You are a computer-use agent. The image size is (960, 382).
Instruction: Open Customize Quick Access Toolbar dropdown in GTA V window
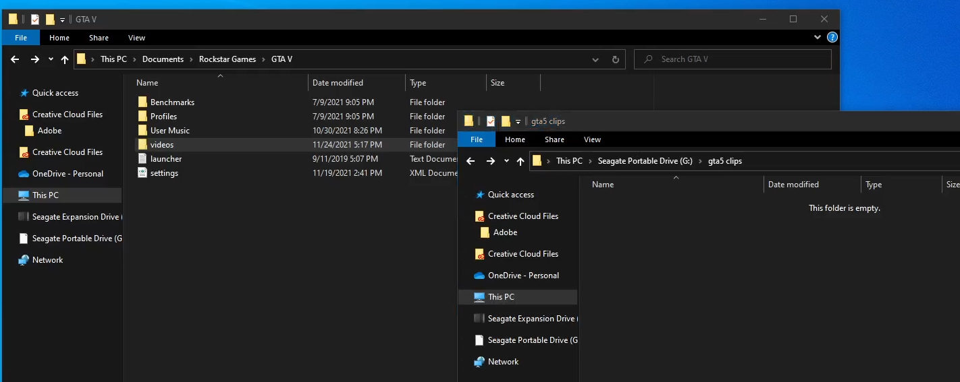[x=62, y=20]
